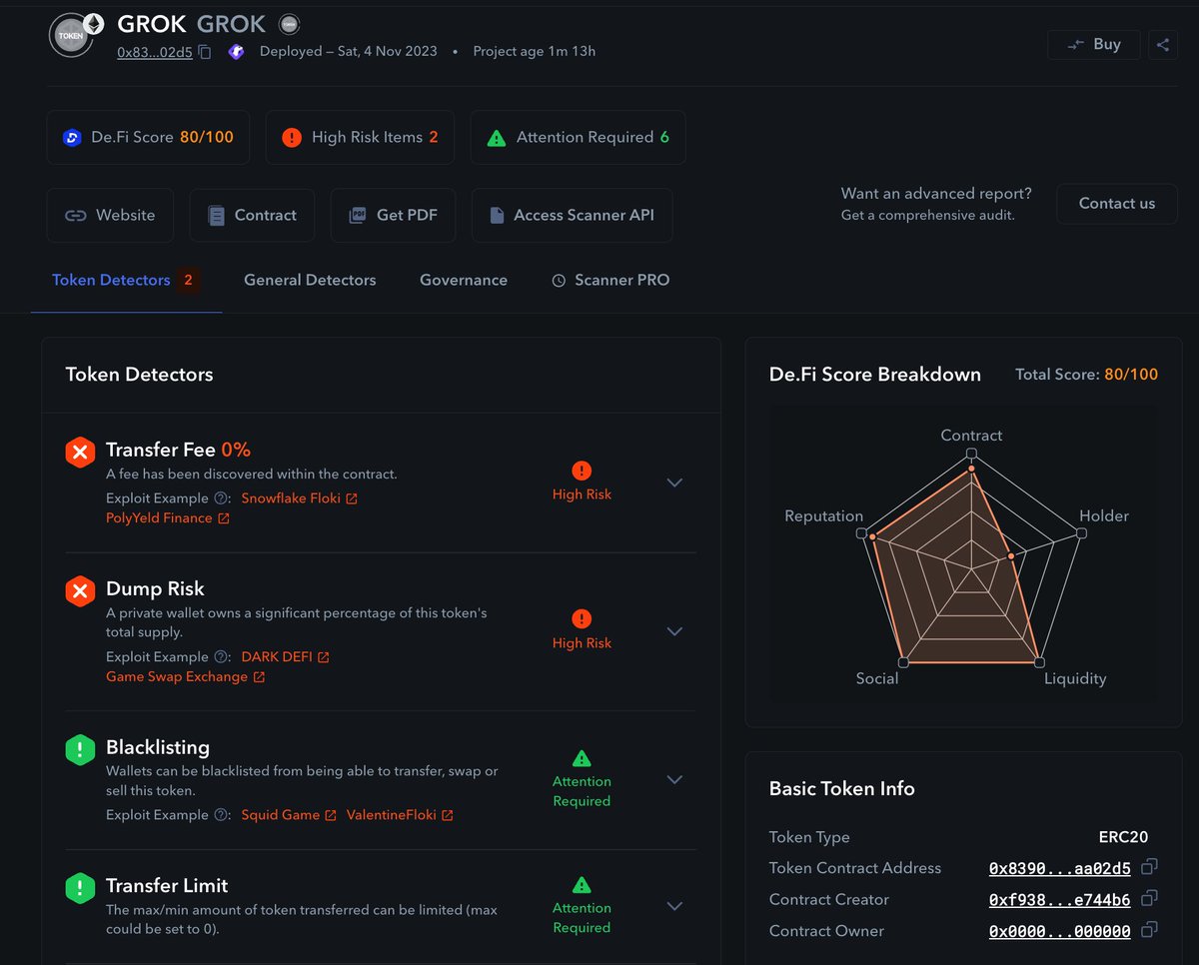Click the red X icon beside Transfer Fee
Image resolution: width=1199 pixels, height=965 pixels.
tap(80, 453)
